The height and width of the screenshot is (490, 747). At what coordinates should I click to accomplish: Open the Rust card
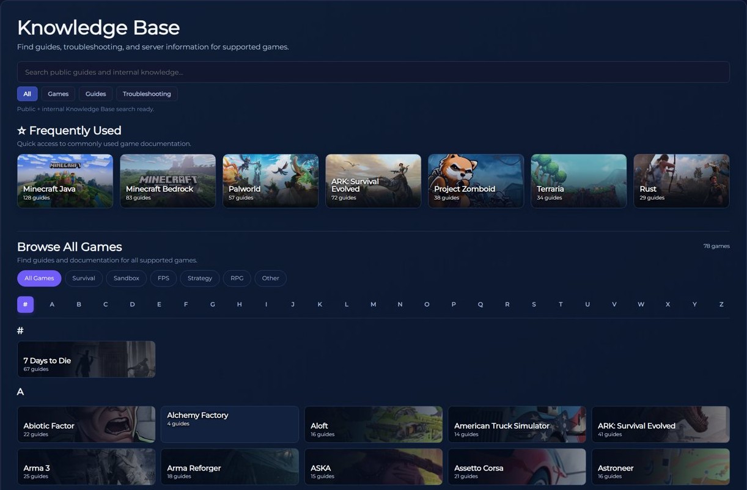pyautogui.click(x=681, y=181)
